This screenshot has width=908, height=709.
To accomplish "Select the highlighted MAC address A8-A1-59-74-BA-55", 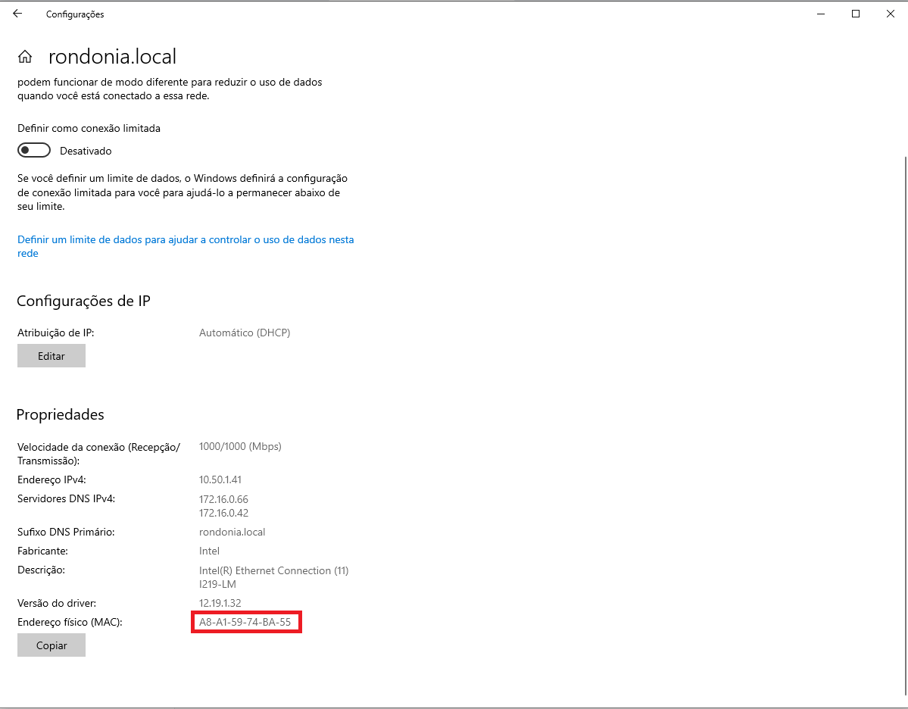I will (x=245, y=621).
